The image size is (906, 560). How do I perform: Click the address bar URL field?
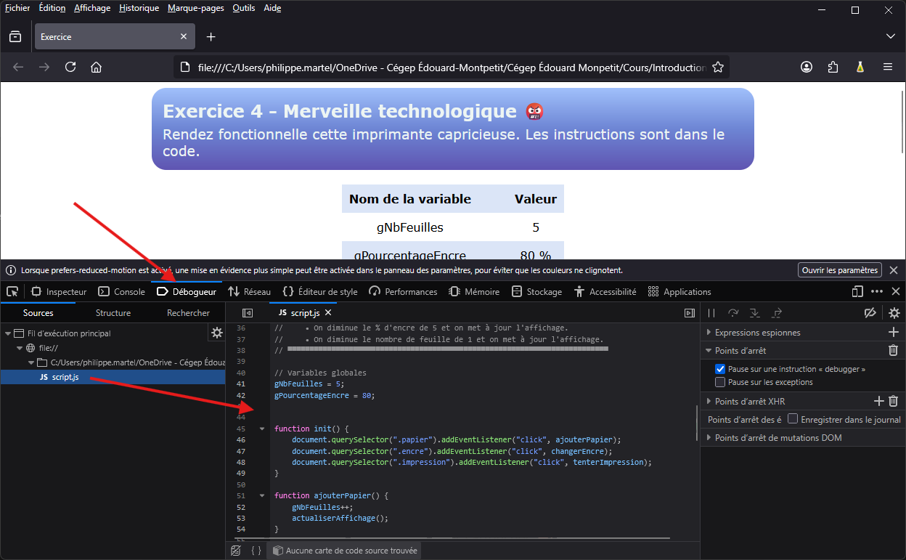coord(452,67)
